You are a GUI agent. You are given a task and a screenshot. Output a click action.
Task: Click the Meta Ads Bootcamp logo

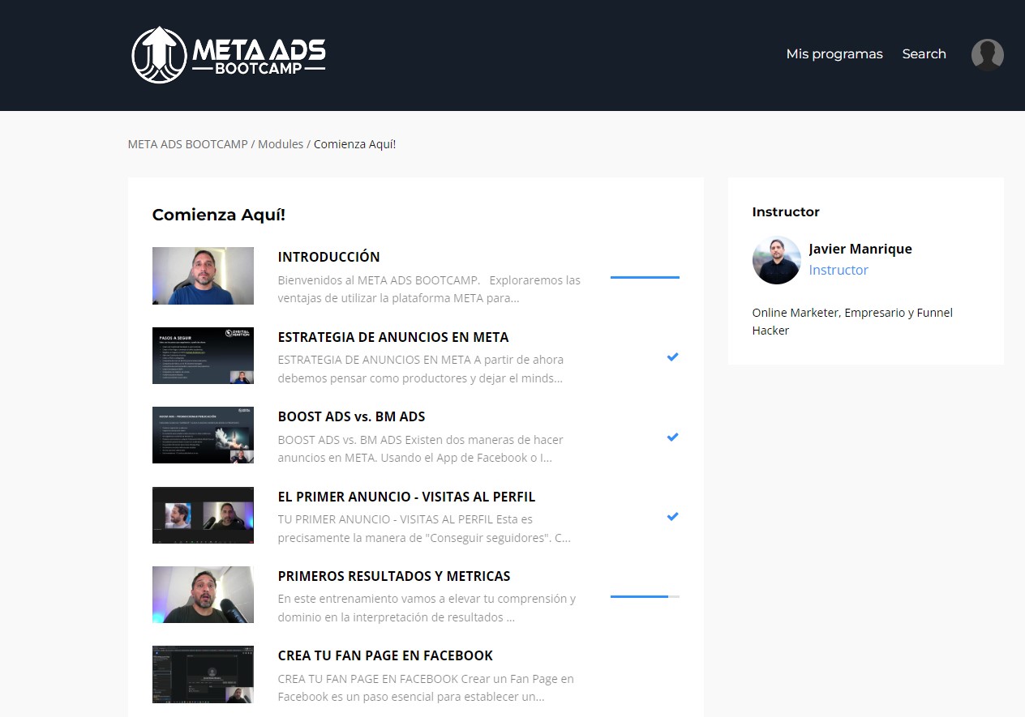tap(229, 54)
